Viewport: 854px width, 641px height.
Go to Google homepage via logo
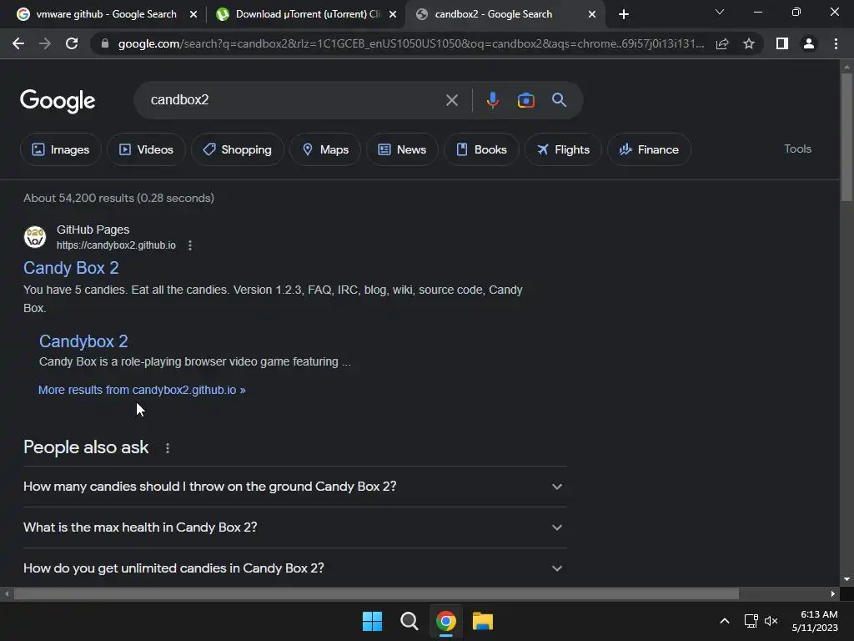pyautogui.click(x=58, y=101)
